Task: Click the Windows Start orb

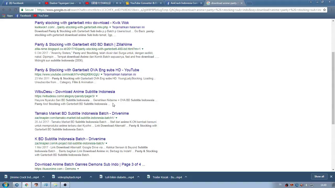Action: (5, 185)
